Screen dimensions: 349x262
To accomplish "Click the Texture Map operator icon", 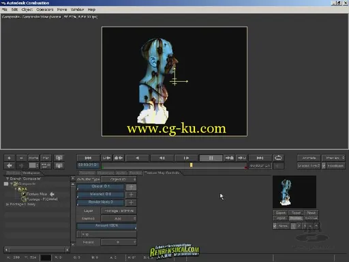I will [x=24, y=194].
